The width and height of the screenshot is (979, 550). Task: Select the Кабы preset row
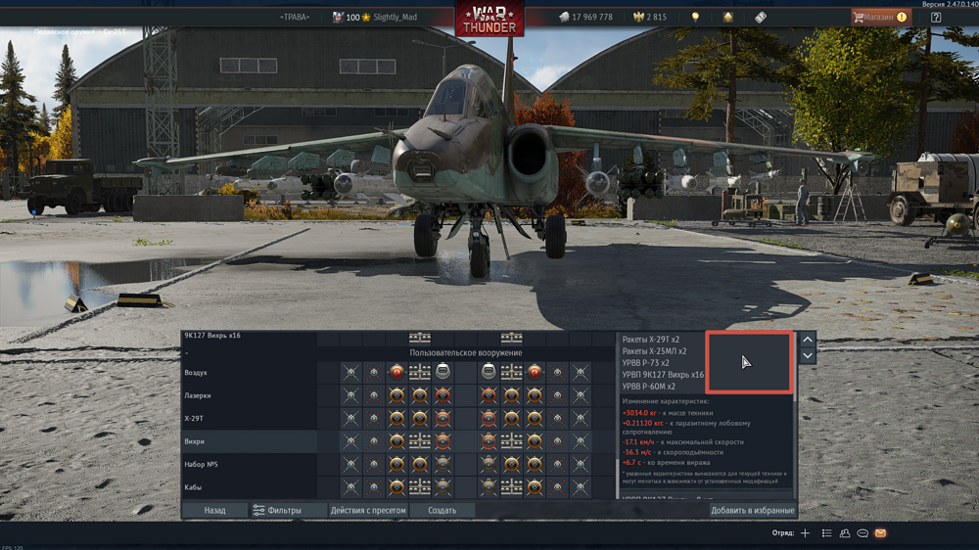pyautogui.click(x=249, y=486)
